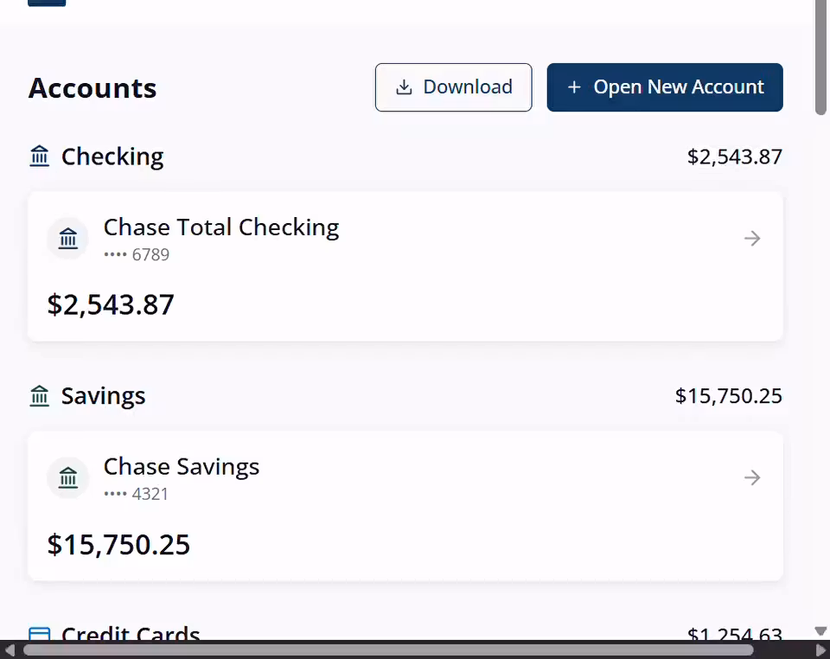Click the Credit Cards section heading
Image resolution: width=830 pixels, height=659 pixels.
click(131, 634)
